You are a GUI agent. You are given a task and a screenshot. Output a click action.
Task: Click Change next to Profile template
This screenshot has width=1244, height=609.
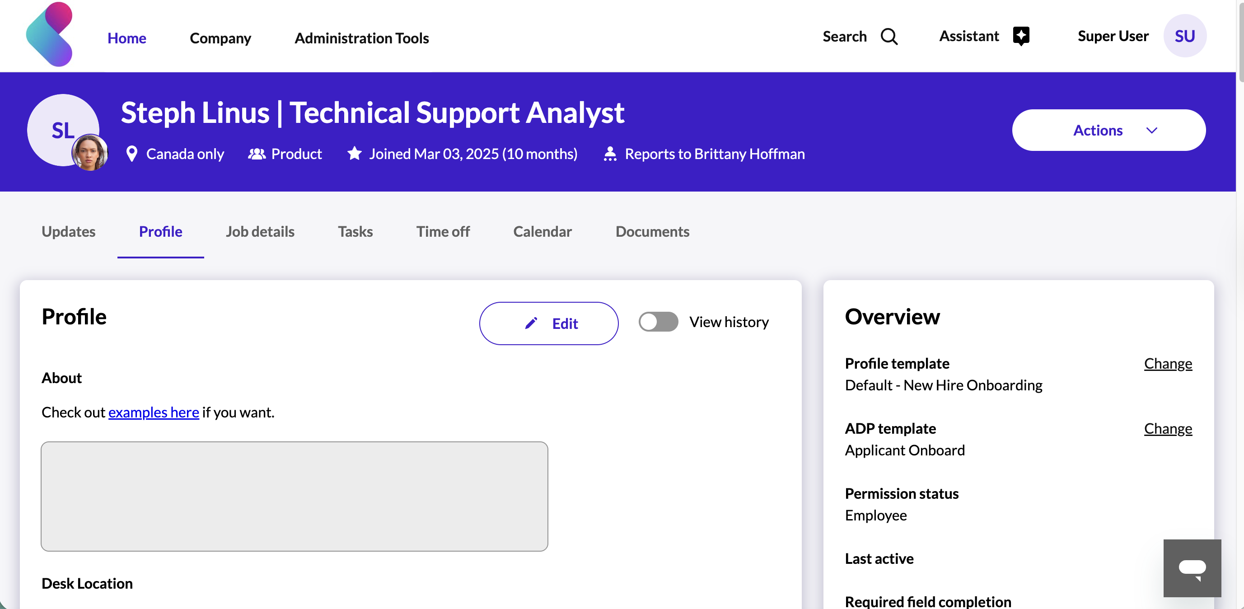coord(1167,364)
